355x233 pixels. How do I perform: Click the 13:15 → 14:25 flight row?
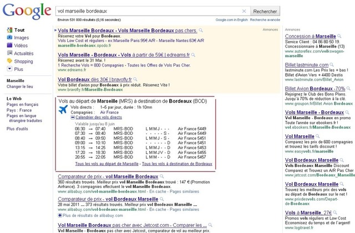pyautogui.click(x=140, y=148)
